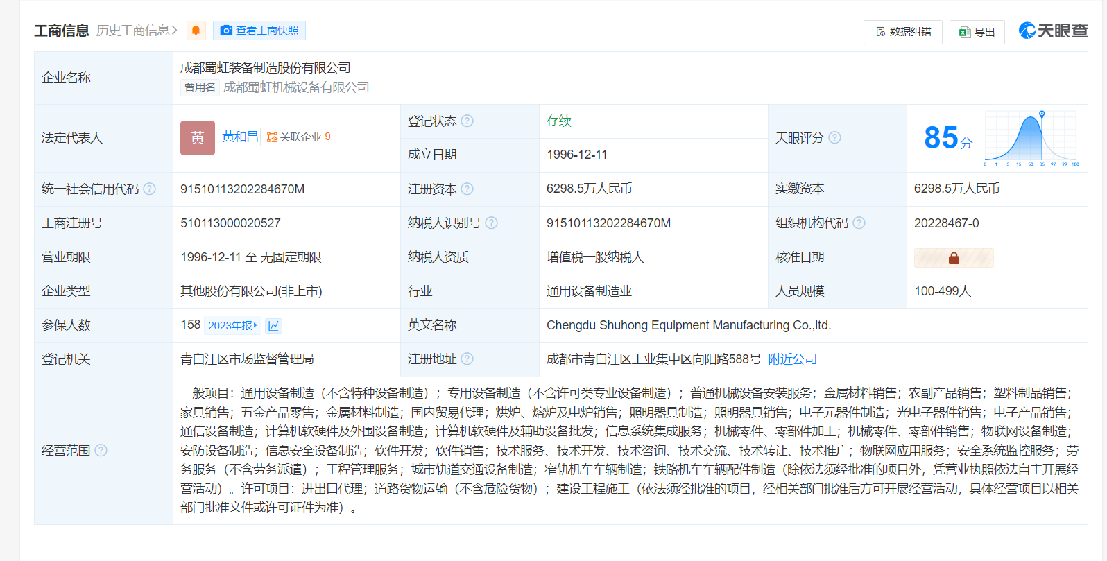Screen dimensions: 1107x561
Task: Click organization code 20228467-0
Action: click(947, 223)
